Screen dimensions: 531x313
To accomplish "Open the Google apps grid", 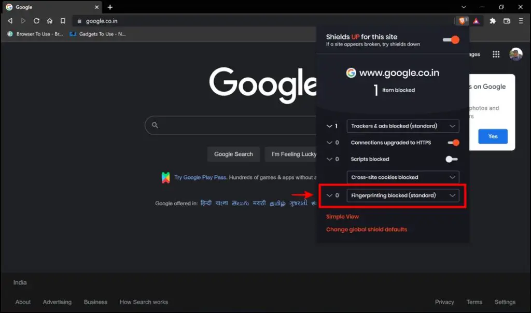I will (x=496, y=54).
